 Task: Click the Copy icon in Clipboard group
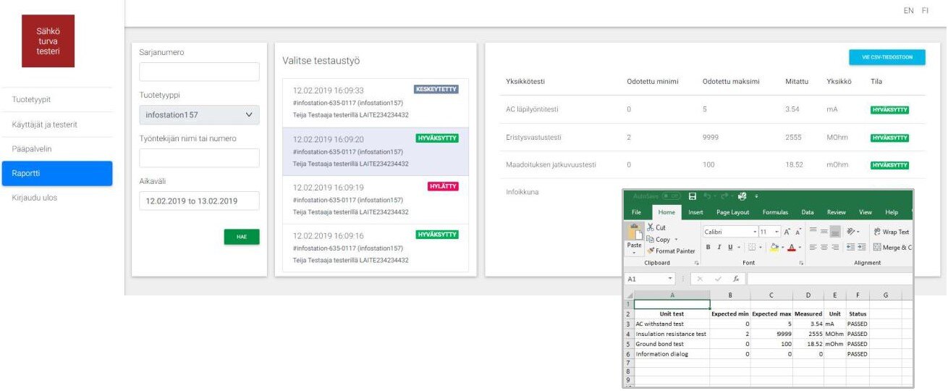coord(651,239)
